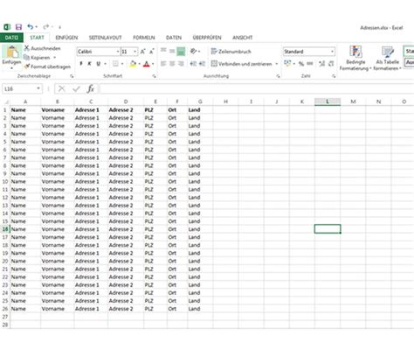This screenshot has width=414, height=357.
Task: Click the increase indent icon
Action: (x=202, y=64)
